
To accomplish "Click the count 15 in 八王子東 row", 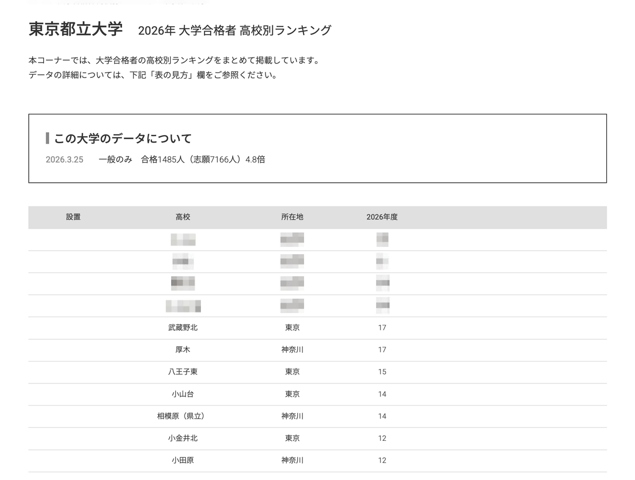I will coord(382,372).
